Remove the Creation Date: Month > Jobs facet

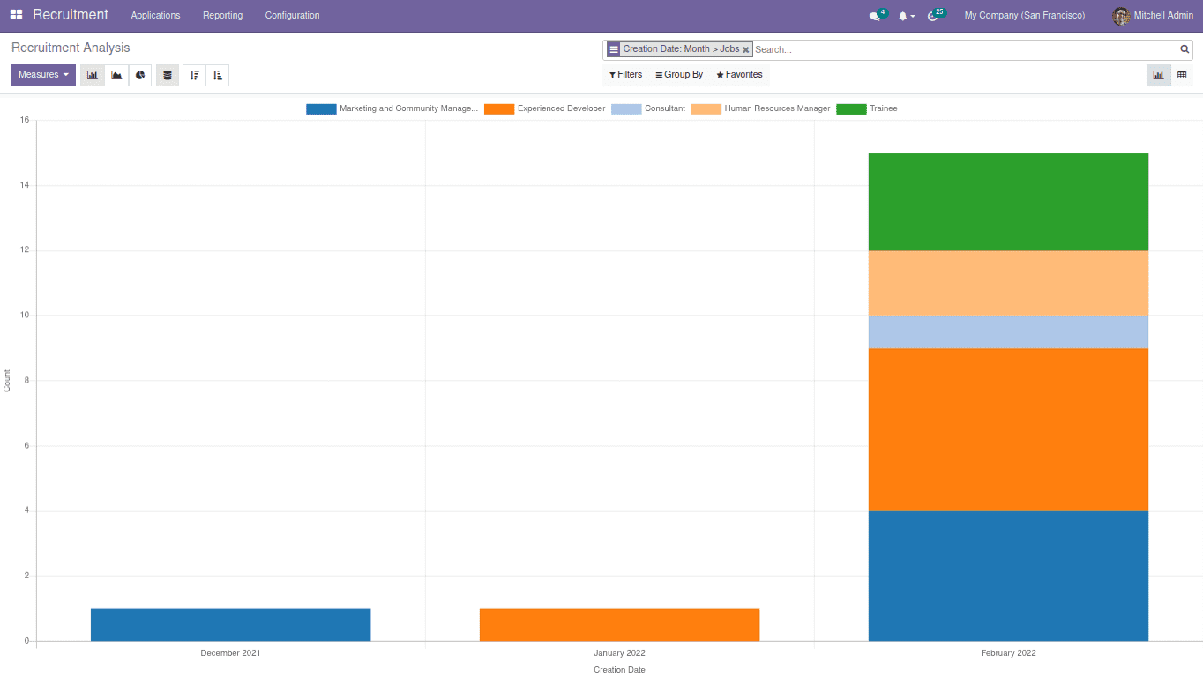pyautogui.click(x=746, y=50)
